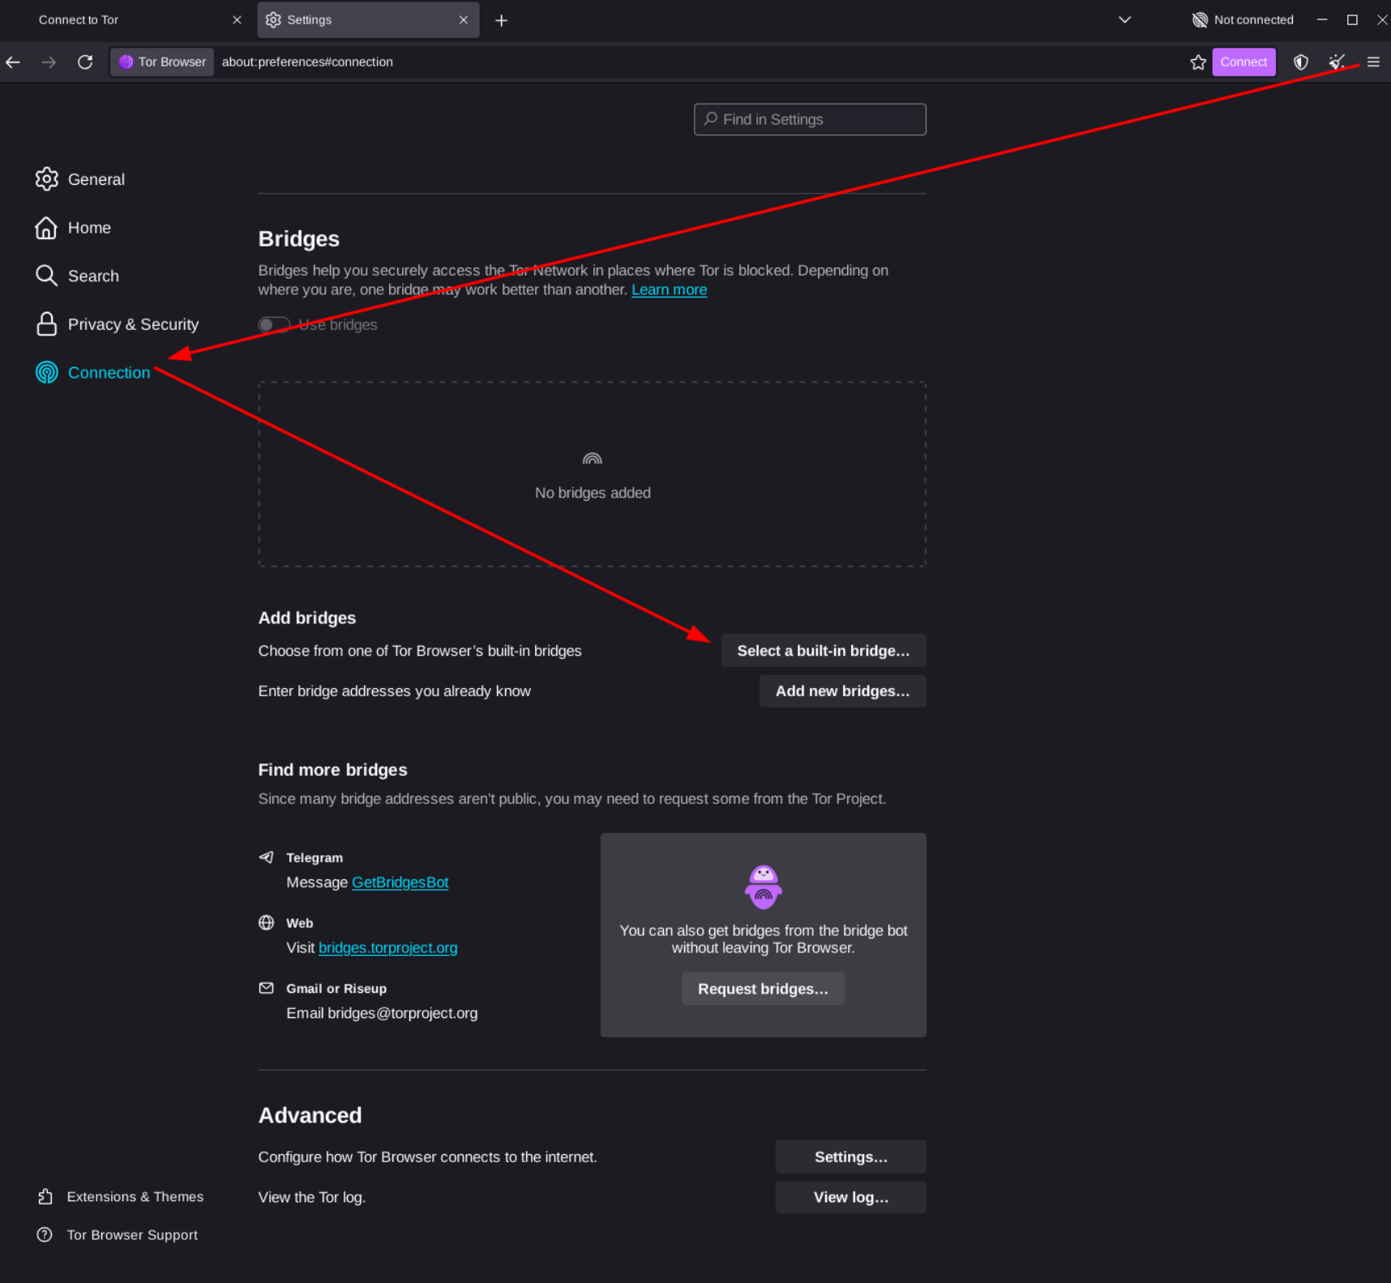The image size is (1391, 1283).
Task: Reload the current page
Action: (85, 62)
